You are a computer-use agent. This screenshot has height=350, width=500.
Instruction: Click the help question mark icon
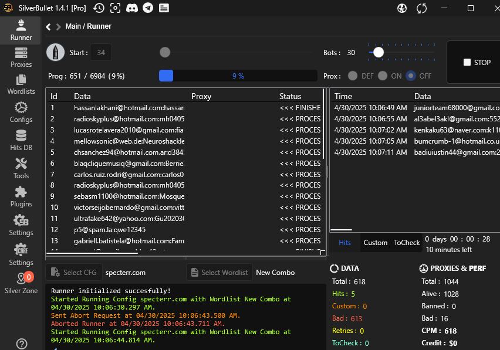[x=22, y=344]
